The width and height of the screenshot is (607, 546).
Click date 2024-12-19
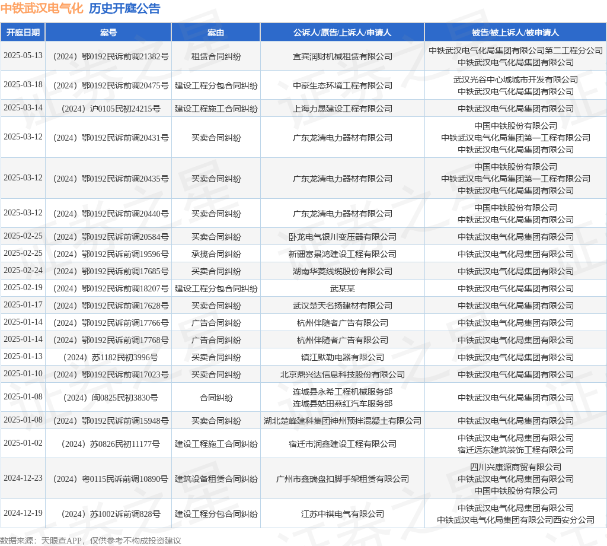23,513
